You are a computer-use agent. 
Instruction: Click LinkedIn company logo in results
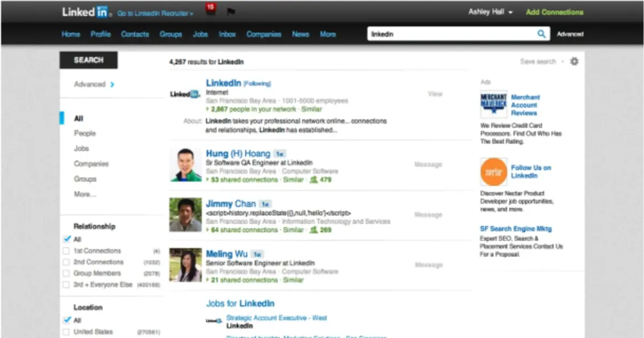[x=185, y=94]
